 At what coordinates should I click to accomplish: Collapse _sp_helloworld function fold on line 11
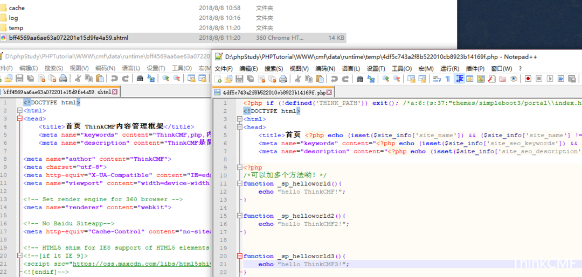(x=239, y=183)
